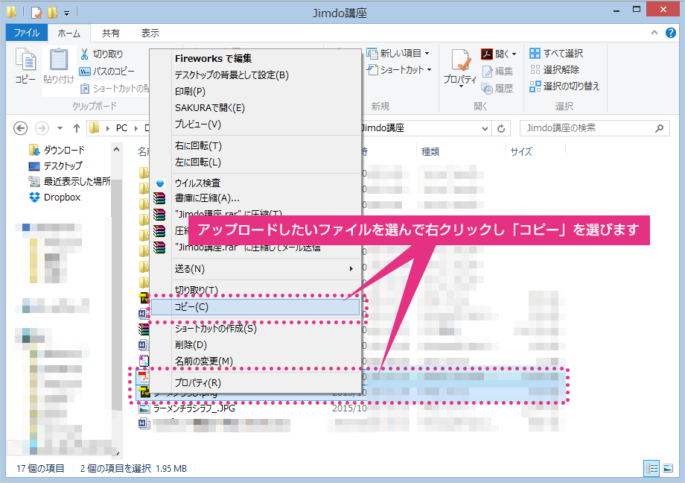Open the address bar history dropdown
Viewport: 685px width, 483px height.
pos(485,128)
